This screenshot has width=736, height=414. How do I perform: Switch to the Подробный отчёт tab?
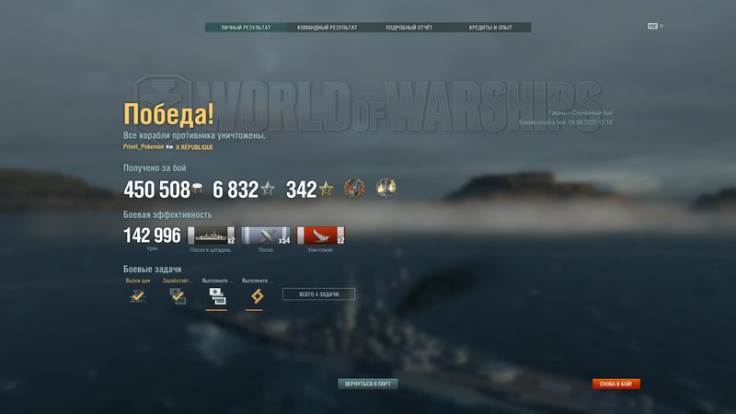coord(408,28)
